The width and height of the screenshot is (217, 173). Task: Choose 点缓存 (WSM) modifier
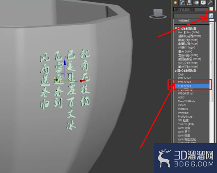(187, 48)
